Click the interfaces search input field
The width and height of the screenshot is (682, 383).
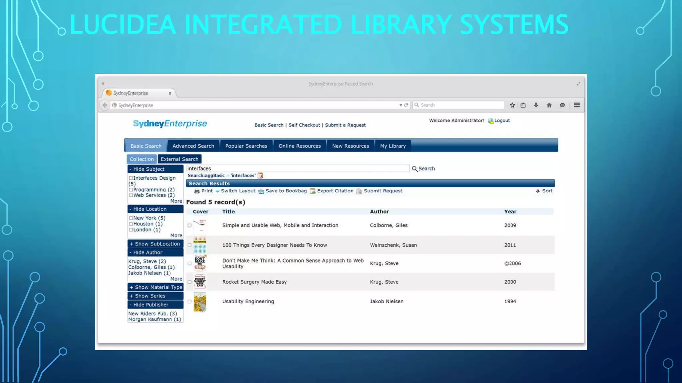297,169
